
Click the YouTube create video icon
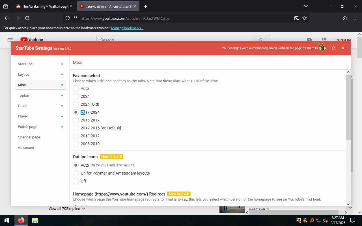click(x=310, y=40)
